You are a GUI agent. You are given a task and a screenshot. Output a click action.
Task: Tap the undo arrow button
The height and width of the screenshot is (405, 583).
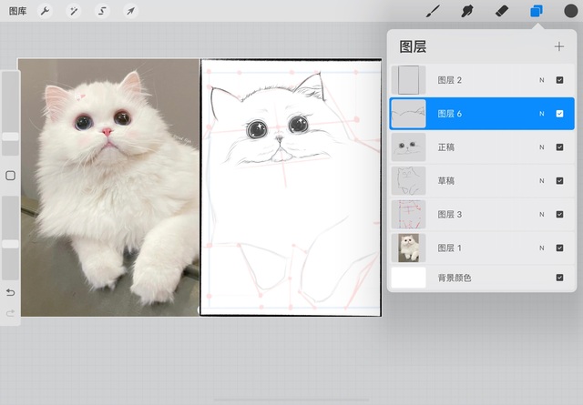coord(11,292)
